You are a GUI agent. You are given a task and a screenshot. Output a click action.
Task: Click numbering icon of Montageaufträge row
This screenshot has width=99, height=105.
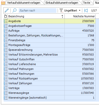pos(6,45)
